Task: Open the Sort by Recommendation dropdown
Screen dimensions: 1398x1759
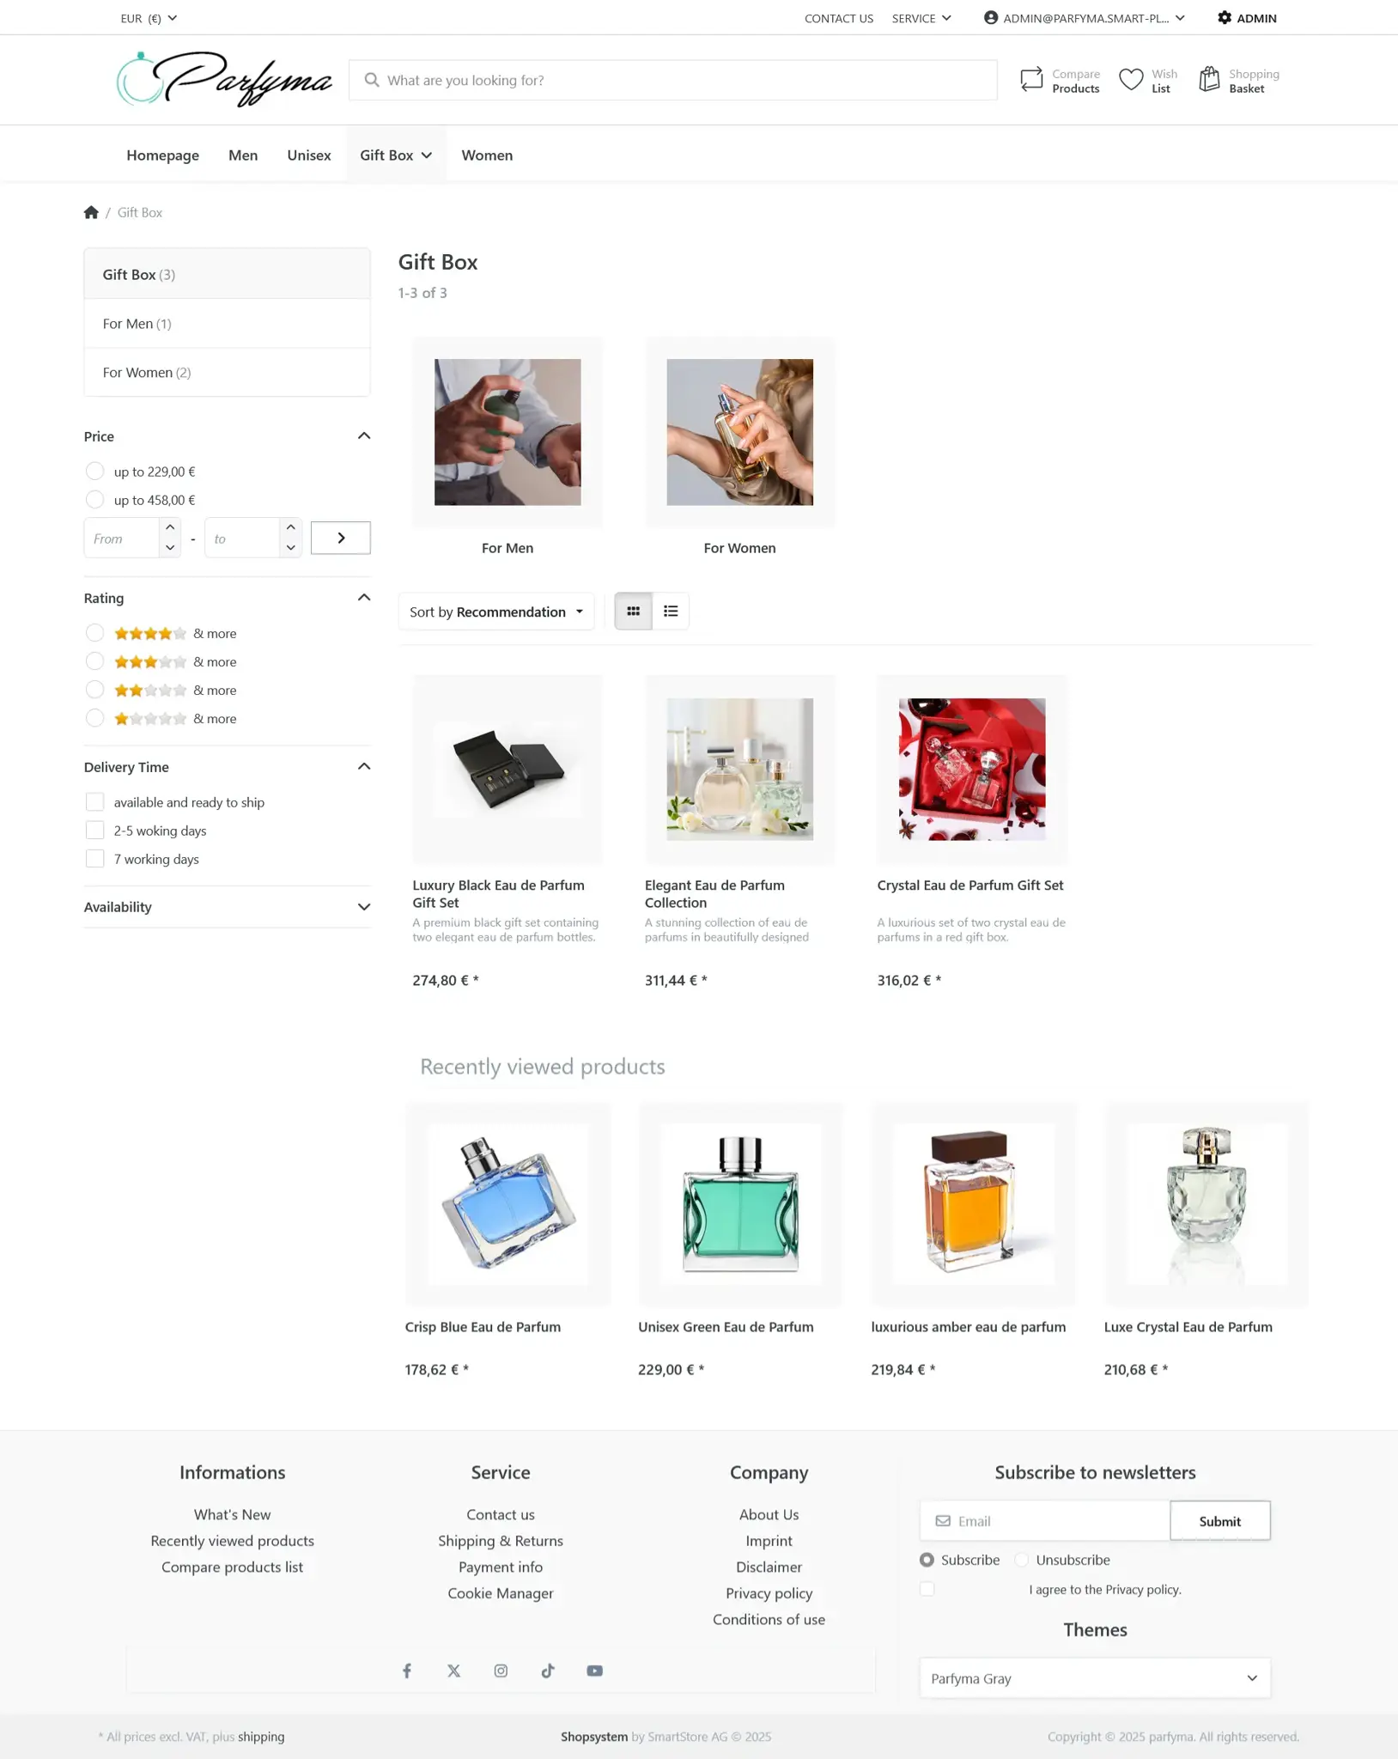Action: click(496, 612)
